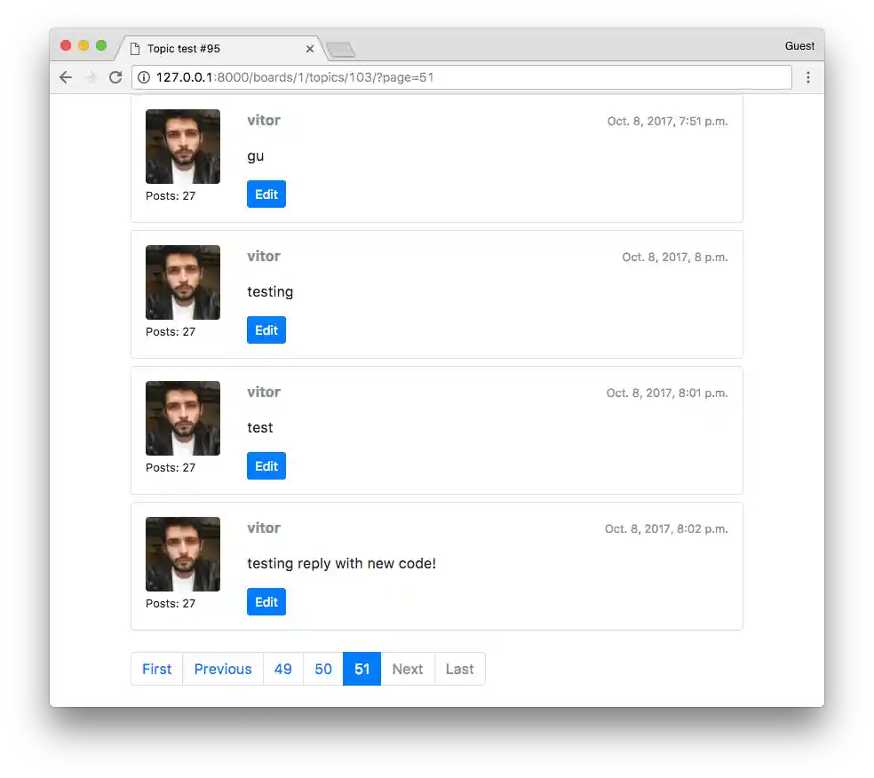Open the Chrome three-dot menu

coord(808,77)
